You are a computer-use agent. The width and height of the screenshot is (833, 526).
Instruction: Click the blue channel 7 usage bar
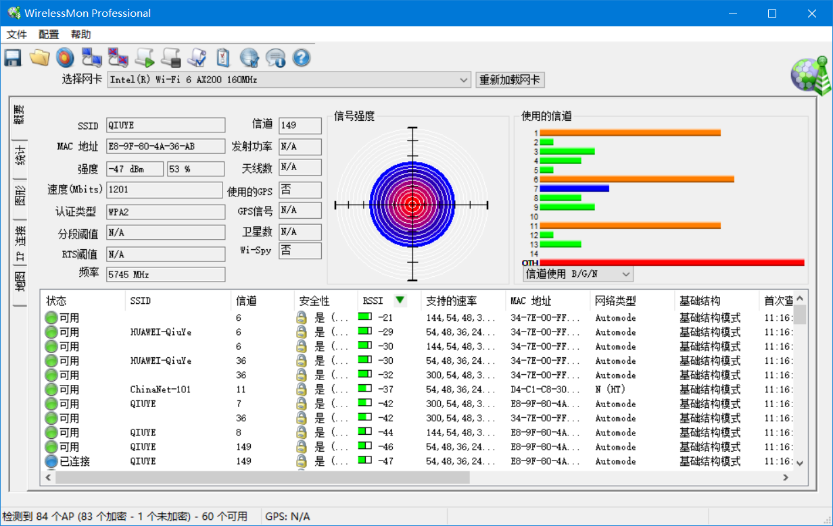(574, 188)
